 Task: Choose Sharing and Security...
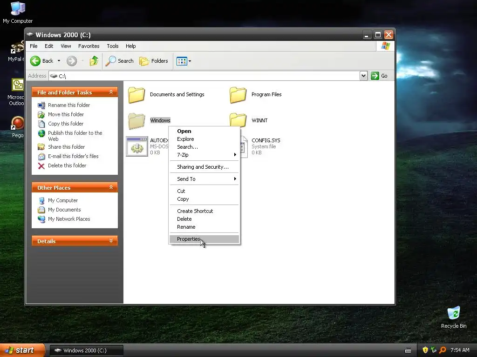click(x=204, y=167)
